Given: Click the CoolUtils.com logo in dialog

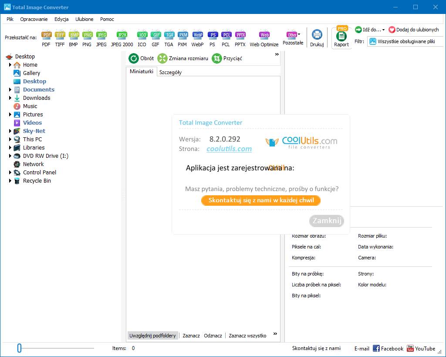Looking at the screenshot, I should (301, 143).
